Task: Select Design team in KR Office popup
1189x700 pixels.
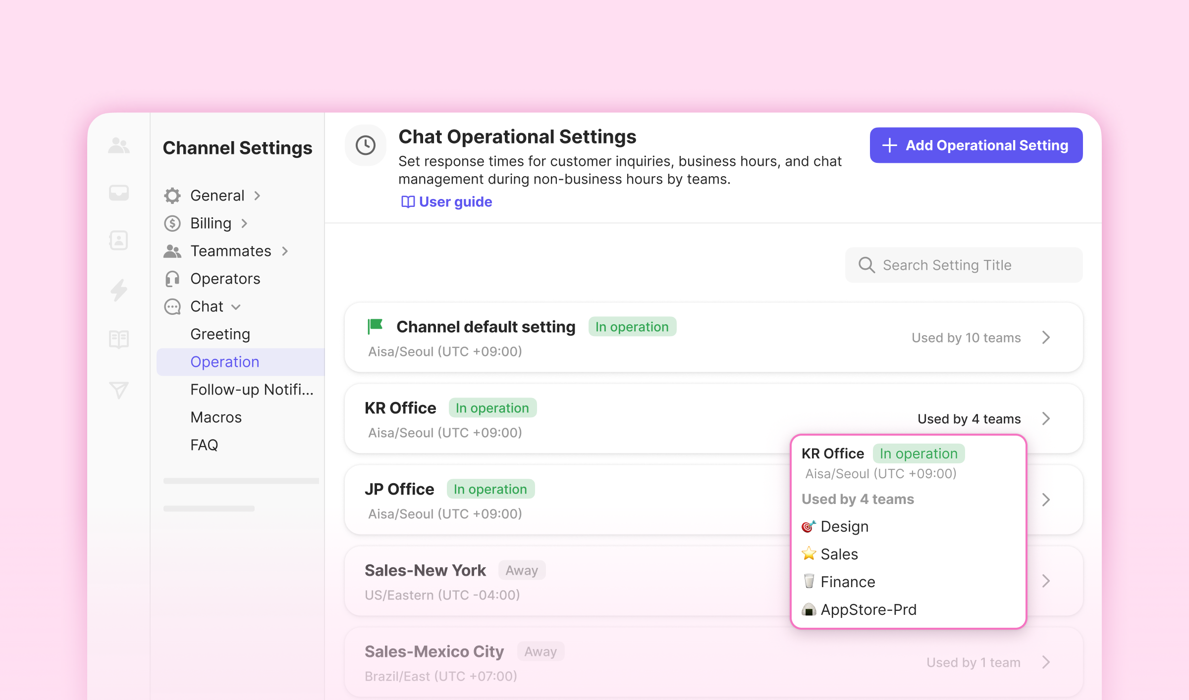Action: coord(844,526)
